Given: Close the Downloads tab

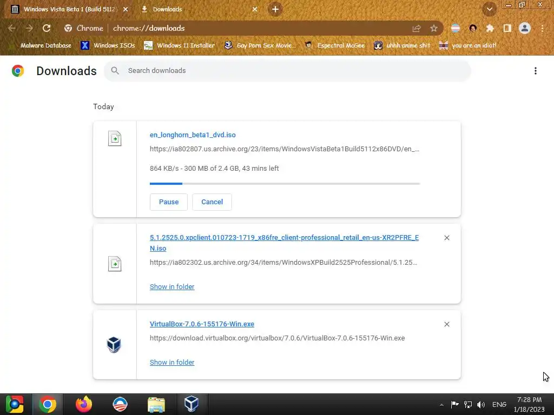Looking at the screenshot, I should tap(255, 9).
